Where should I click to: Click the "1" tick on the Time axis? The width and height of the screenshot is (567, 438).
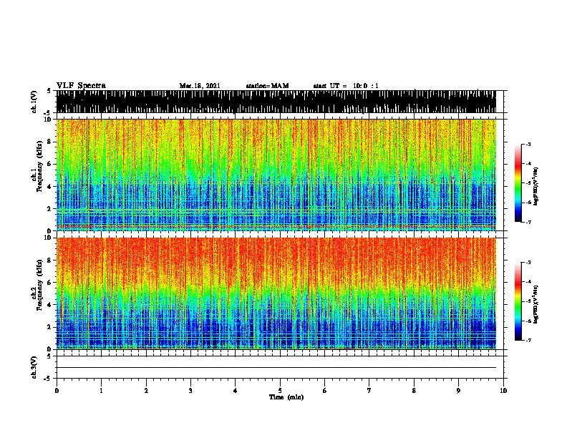pyautogui.click(x=101, y=391)
